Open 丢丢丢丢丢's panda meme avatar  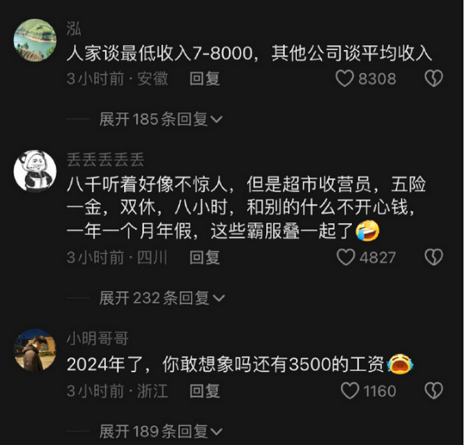[35, 171]
